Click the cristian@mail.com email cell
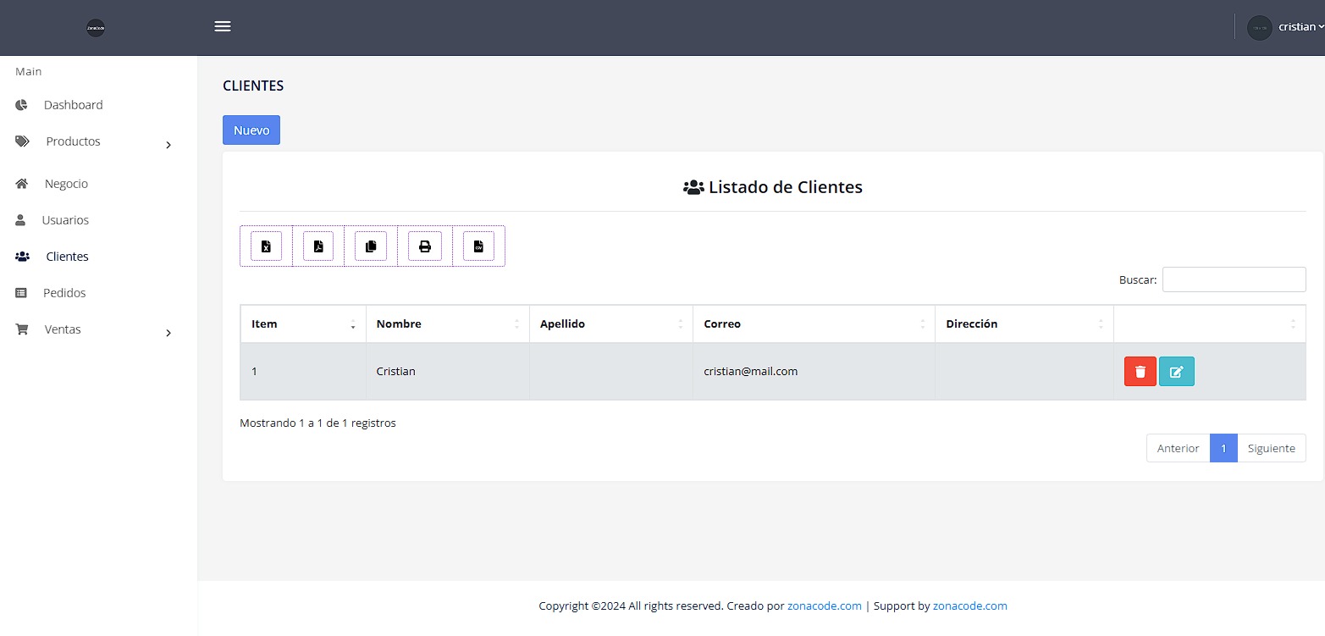The width and height of the screenshot is (1325, 636). click(814, 371)
